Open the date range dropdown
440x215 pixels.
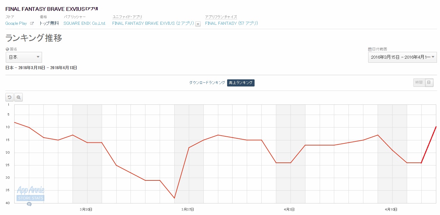coord(402,57)
